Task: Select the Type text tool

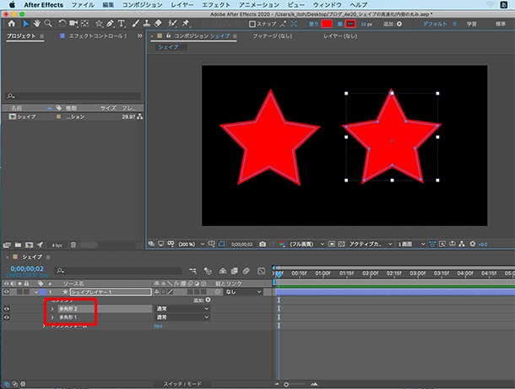Action: pos(122,24)
